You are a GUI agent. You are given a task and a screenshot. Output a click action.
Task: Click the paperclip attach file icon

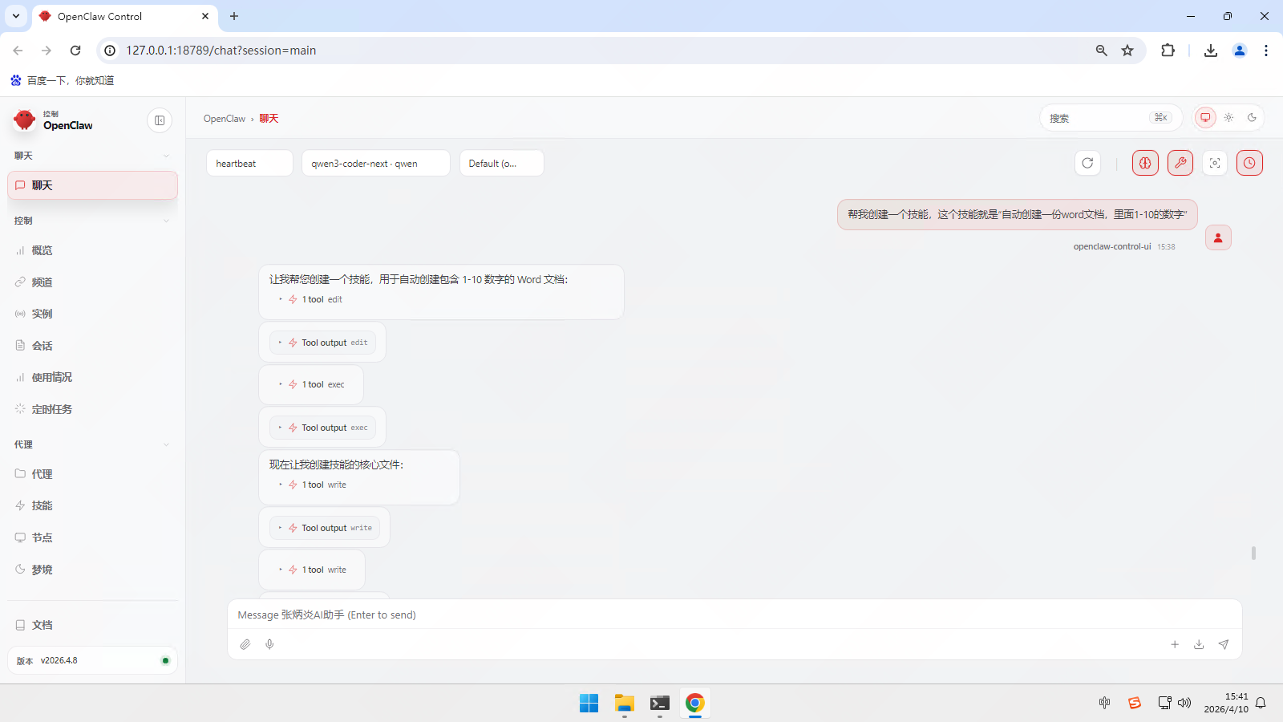tap(245, 644)
